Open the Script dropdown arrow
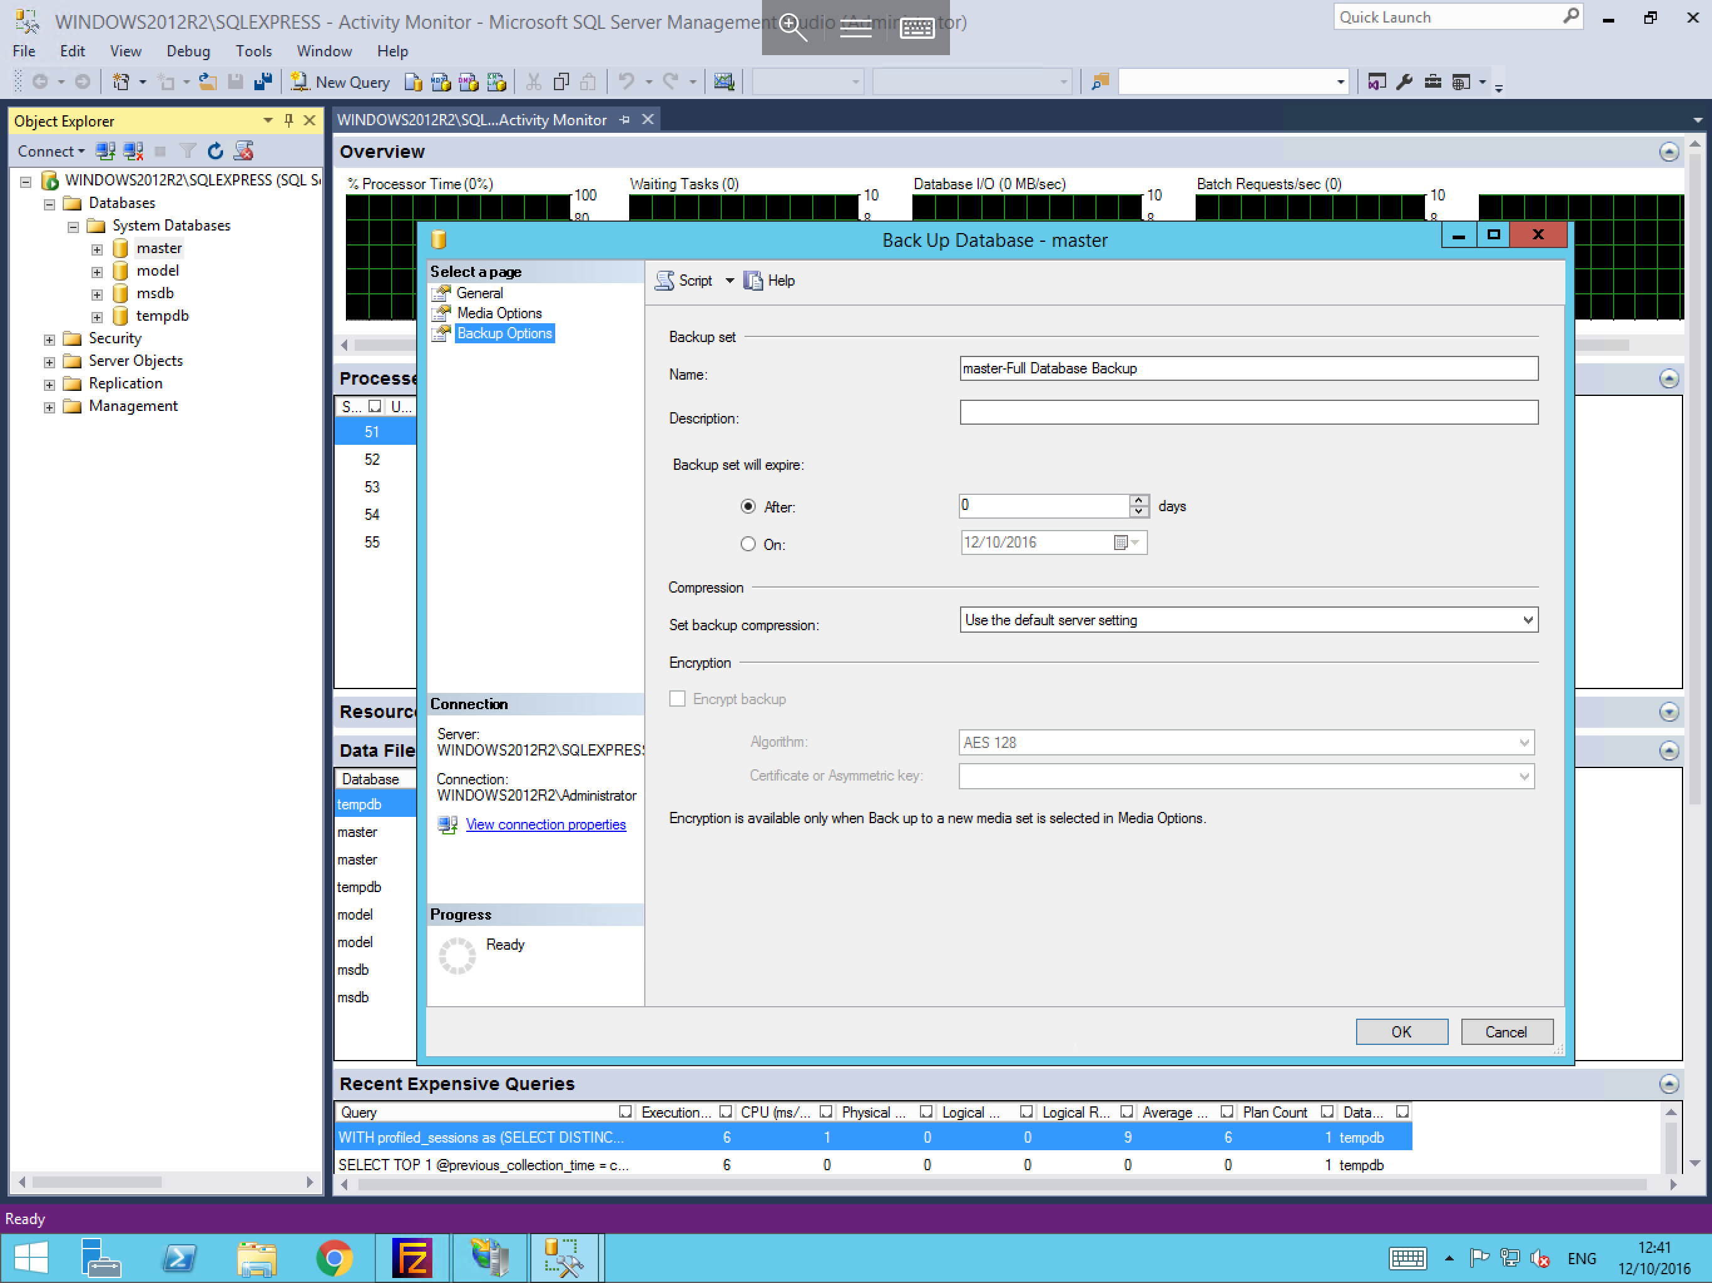The width and height of the screenshot is (1712, 1283). tap(729, 280)
